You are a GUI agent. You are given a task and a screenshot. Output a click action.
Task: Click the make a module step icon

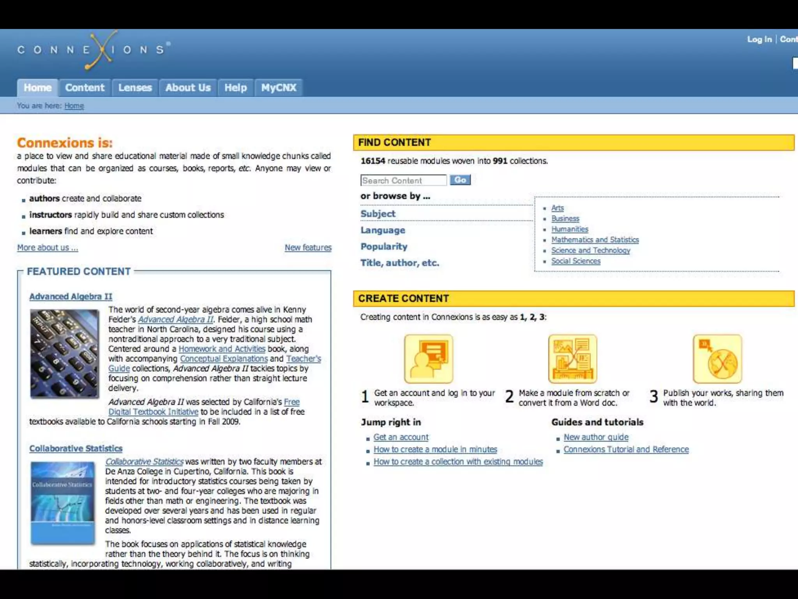(572, 359)
